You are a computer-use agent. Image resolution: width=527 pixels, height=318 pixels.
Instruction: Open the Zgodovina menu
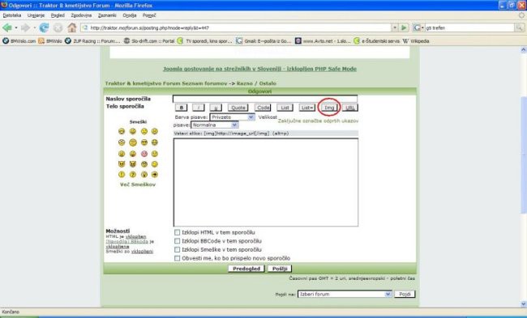pyautogui.click(x=81, y=15)
